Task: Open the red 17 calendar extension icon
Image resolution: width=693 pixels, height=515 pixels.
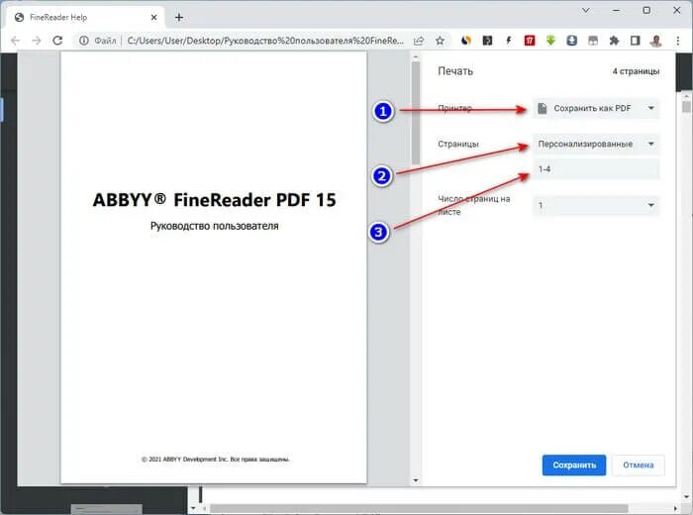Action: [x=530, y=41]
